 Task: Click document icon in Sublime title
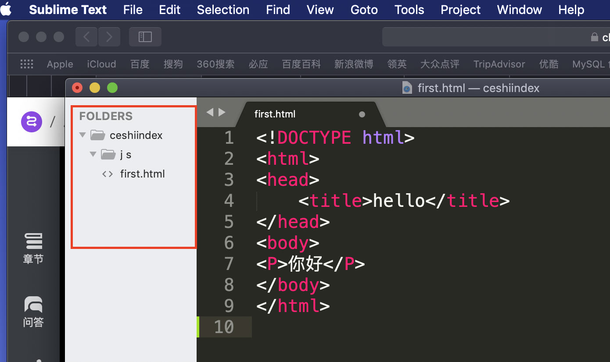(407, 88)
